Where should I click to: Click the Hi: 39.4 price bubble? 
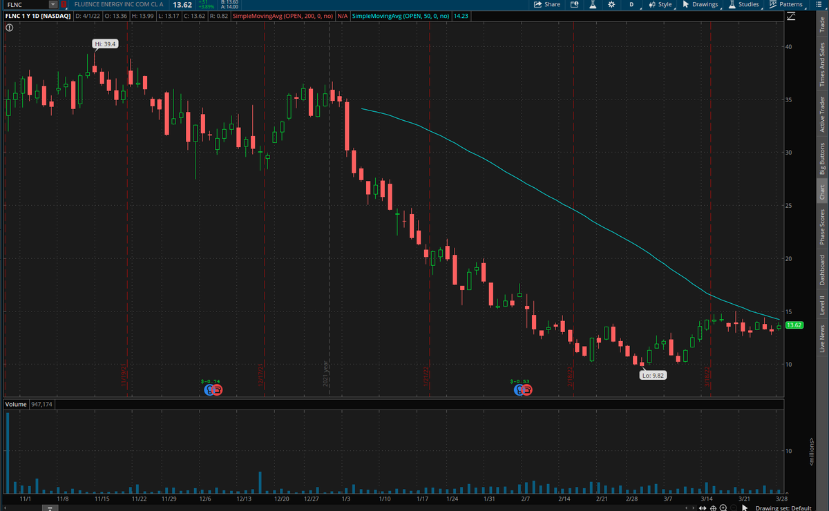(x=106, y=44)
